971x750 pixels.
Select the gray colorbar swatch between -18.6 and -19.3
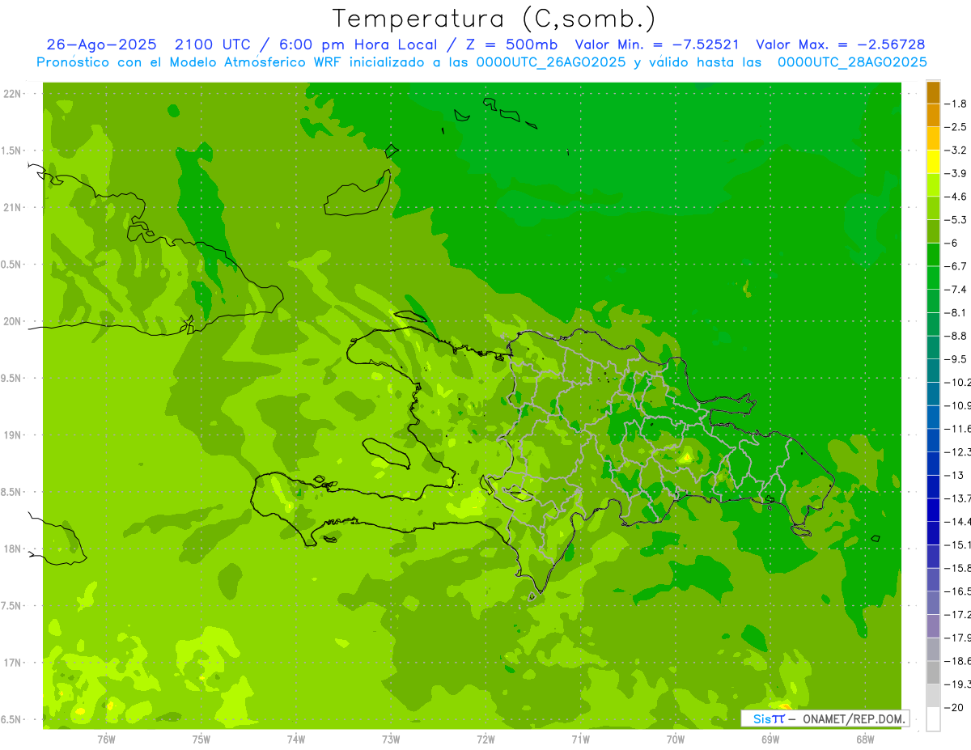pos(933,673)
